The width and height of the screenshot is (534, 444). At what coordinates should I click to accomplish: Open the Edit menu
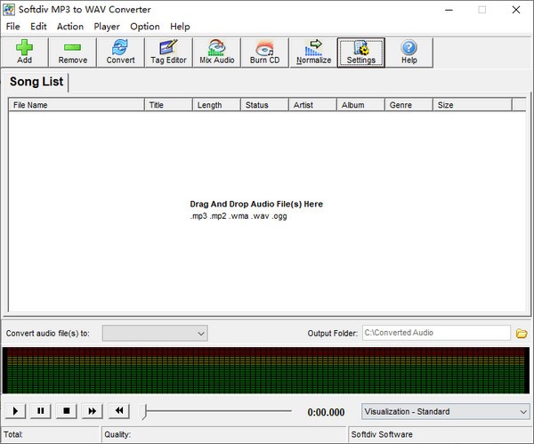pyautogui.click(x=38, y=27)
